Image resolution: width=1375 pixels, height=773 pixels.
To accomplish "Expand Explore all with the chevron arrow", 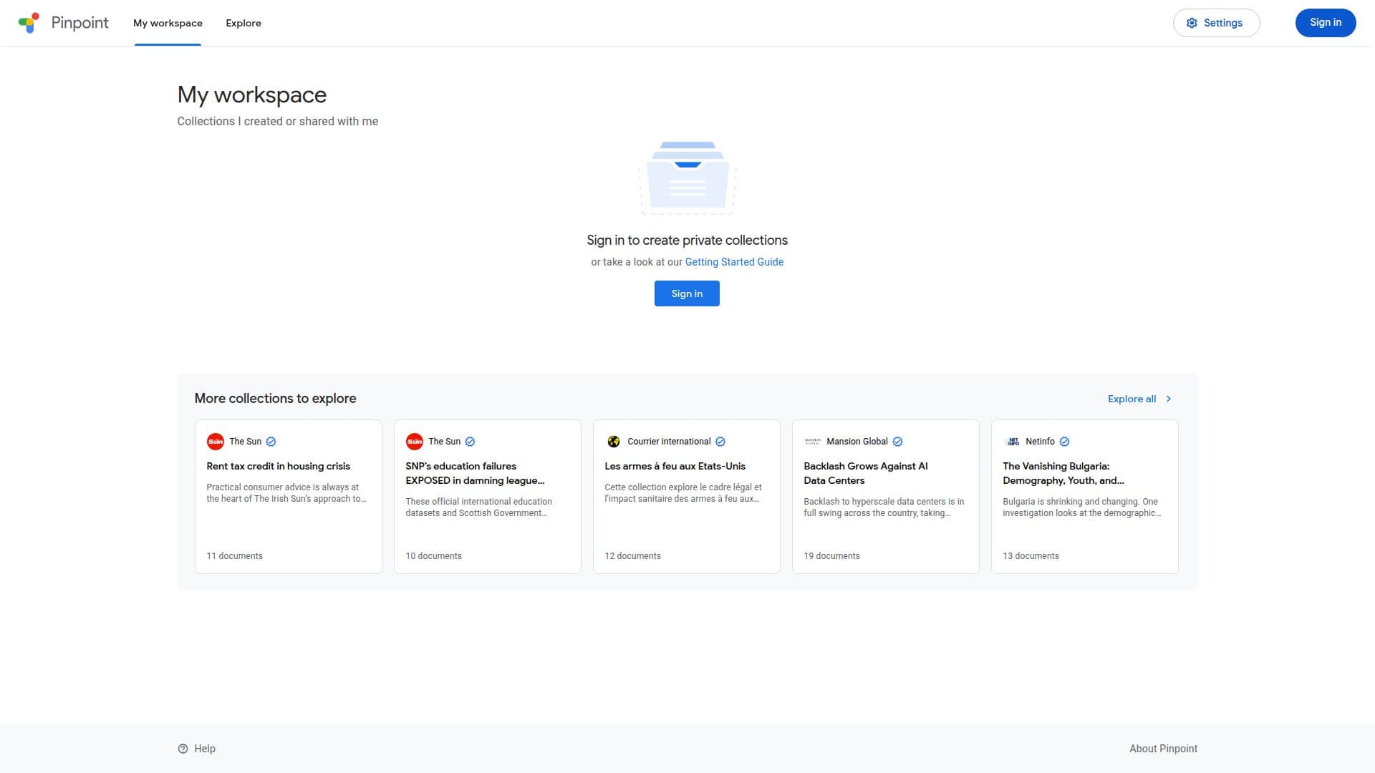I will (1169, 399).
